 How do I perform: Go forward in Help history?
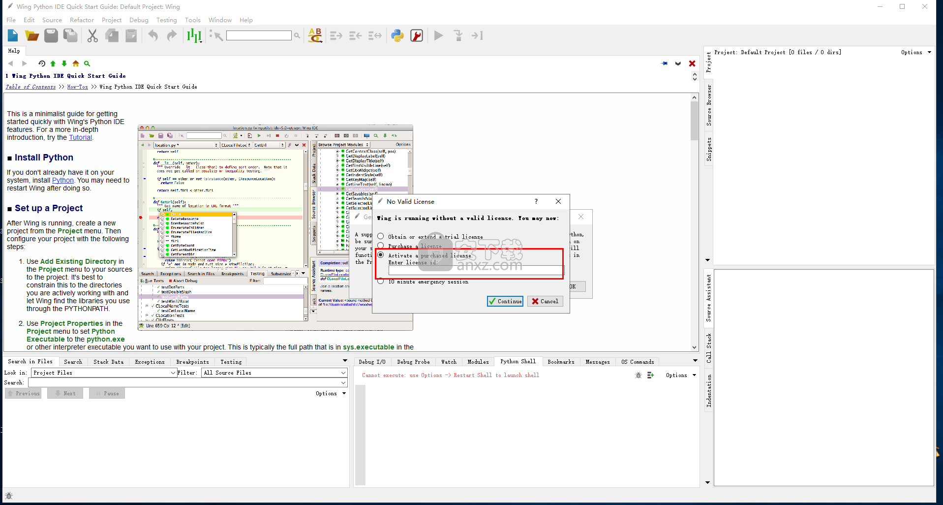tap(25, 63)
